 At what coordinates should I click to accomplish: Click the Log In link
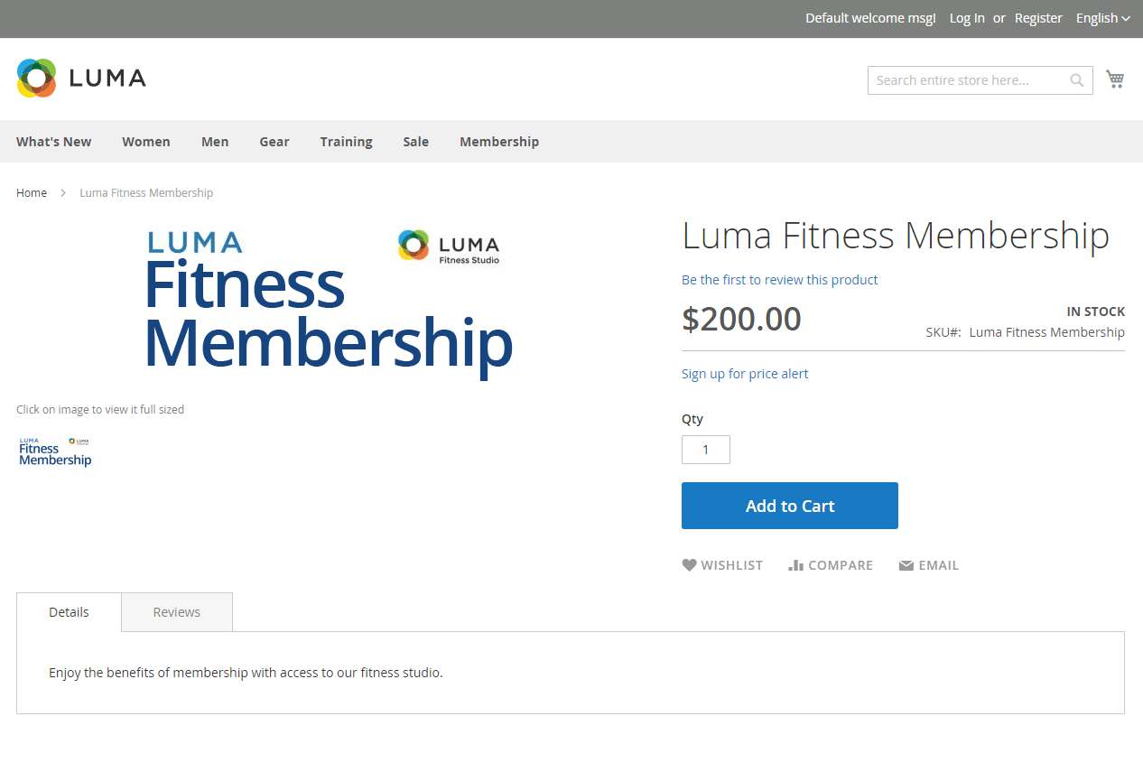tap(967, 18)
